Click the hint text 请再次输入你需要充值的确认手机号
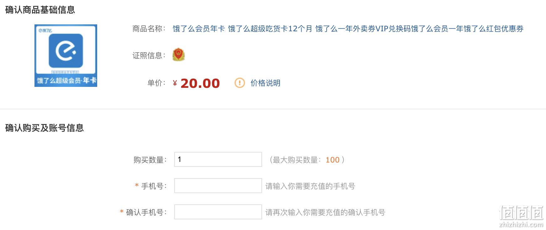The width and height of the screenshot is (546, 230). (325, 212)
